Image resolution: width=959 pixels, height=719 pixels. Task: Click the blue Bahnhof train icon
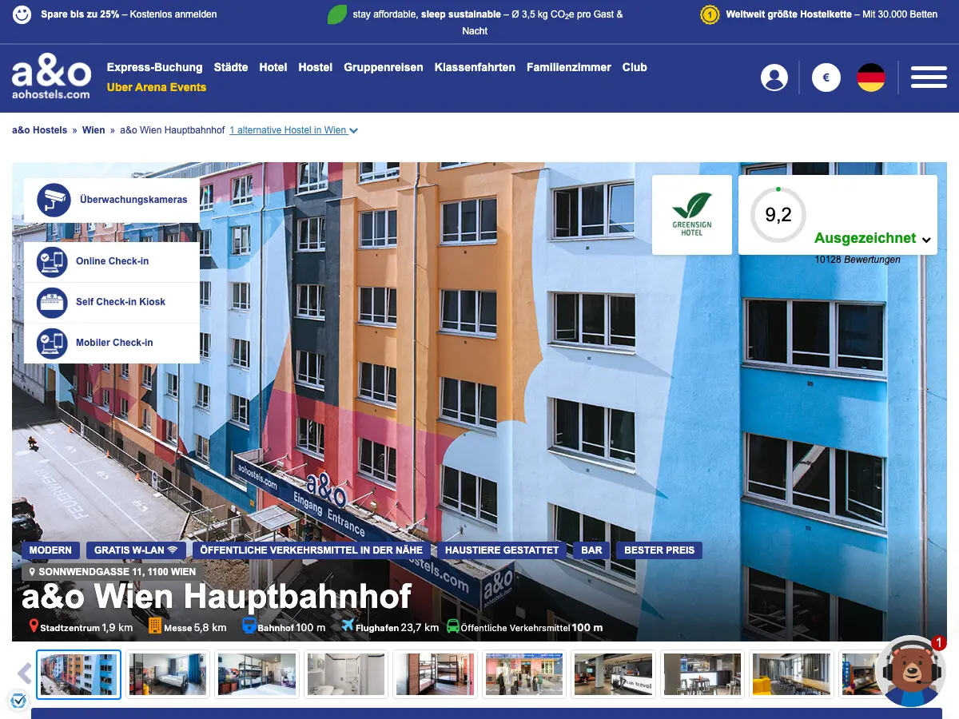tap(249, 626)
